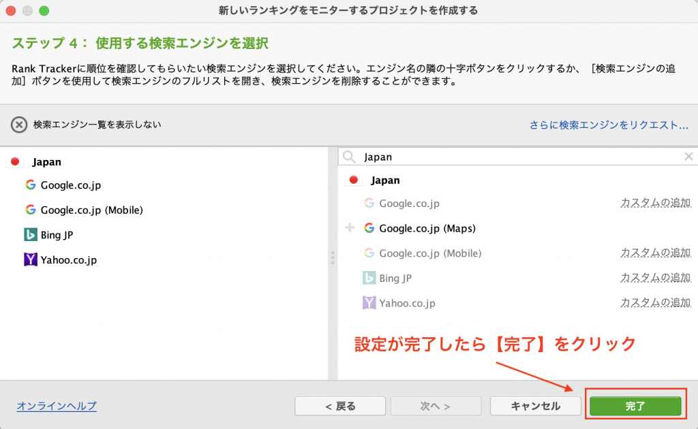Click greyed Google.co.jp (Mobile) text at right
Viewport: 698px width, 429px height.
coord(430,253)
